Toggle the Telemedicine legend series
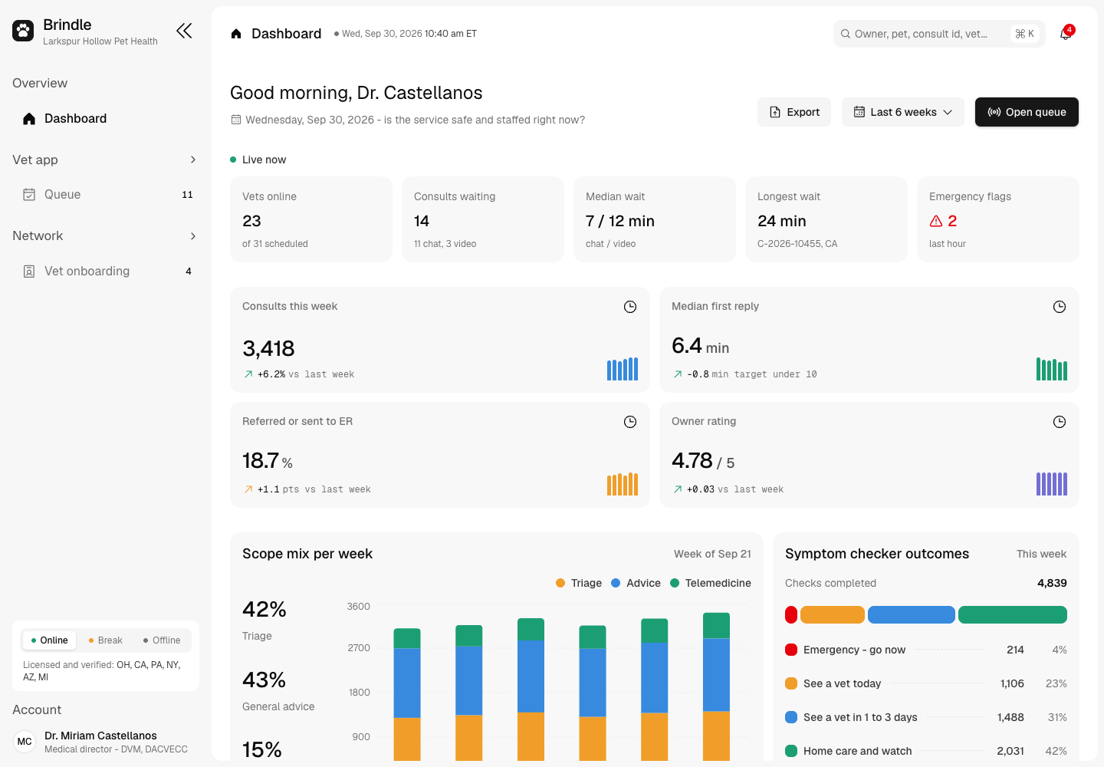The height and width of the screenshot is (767, 1104). [x=711, y=583]
